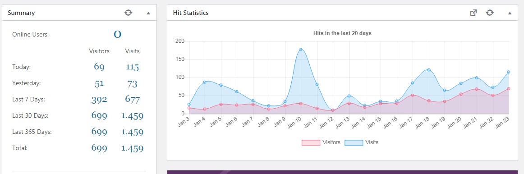Click the Jan 18 visits data point
The width and height of the screenshot is (524, 174).
click(x=429, y=70)
